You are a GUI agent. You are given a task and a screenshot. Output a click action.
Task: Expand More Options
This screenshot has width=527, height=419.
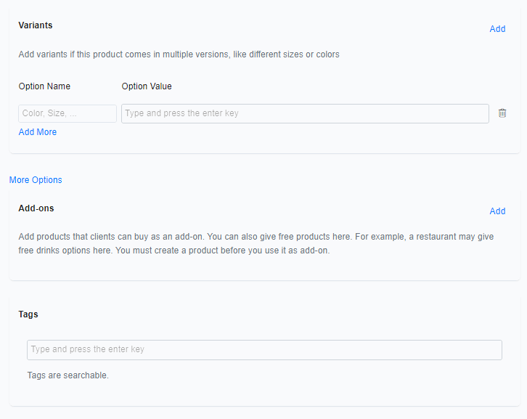tap(36, 180)
